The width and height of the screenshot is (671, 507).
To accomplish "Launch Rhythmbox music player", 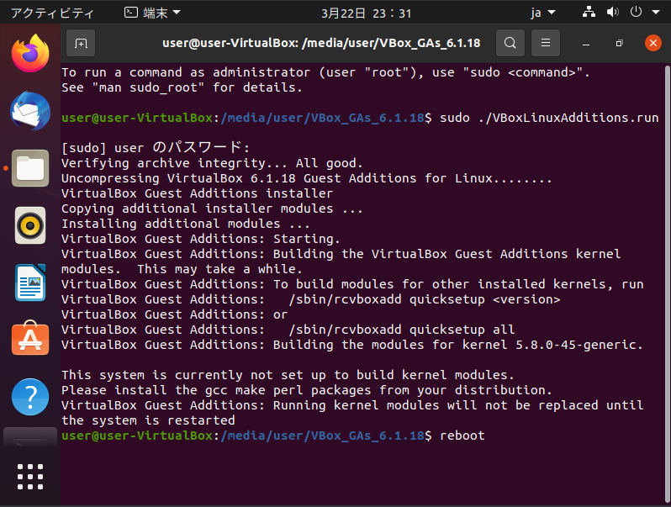I will tap(30, 225).
